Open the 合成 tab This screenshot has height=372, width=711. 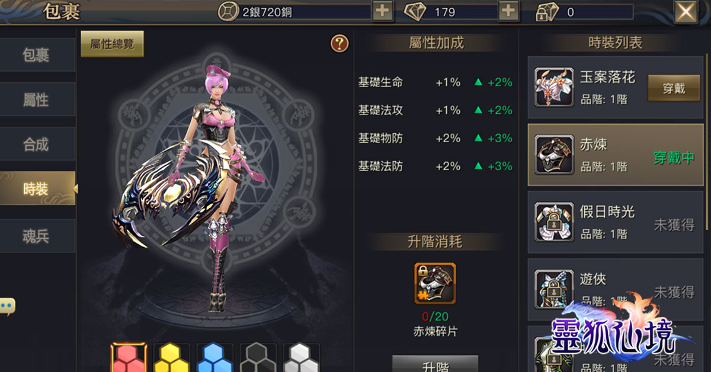click(x=37, y=144)
